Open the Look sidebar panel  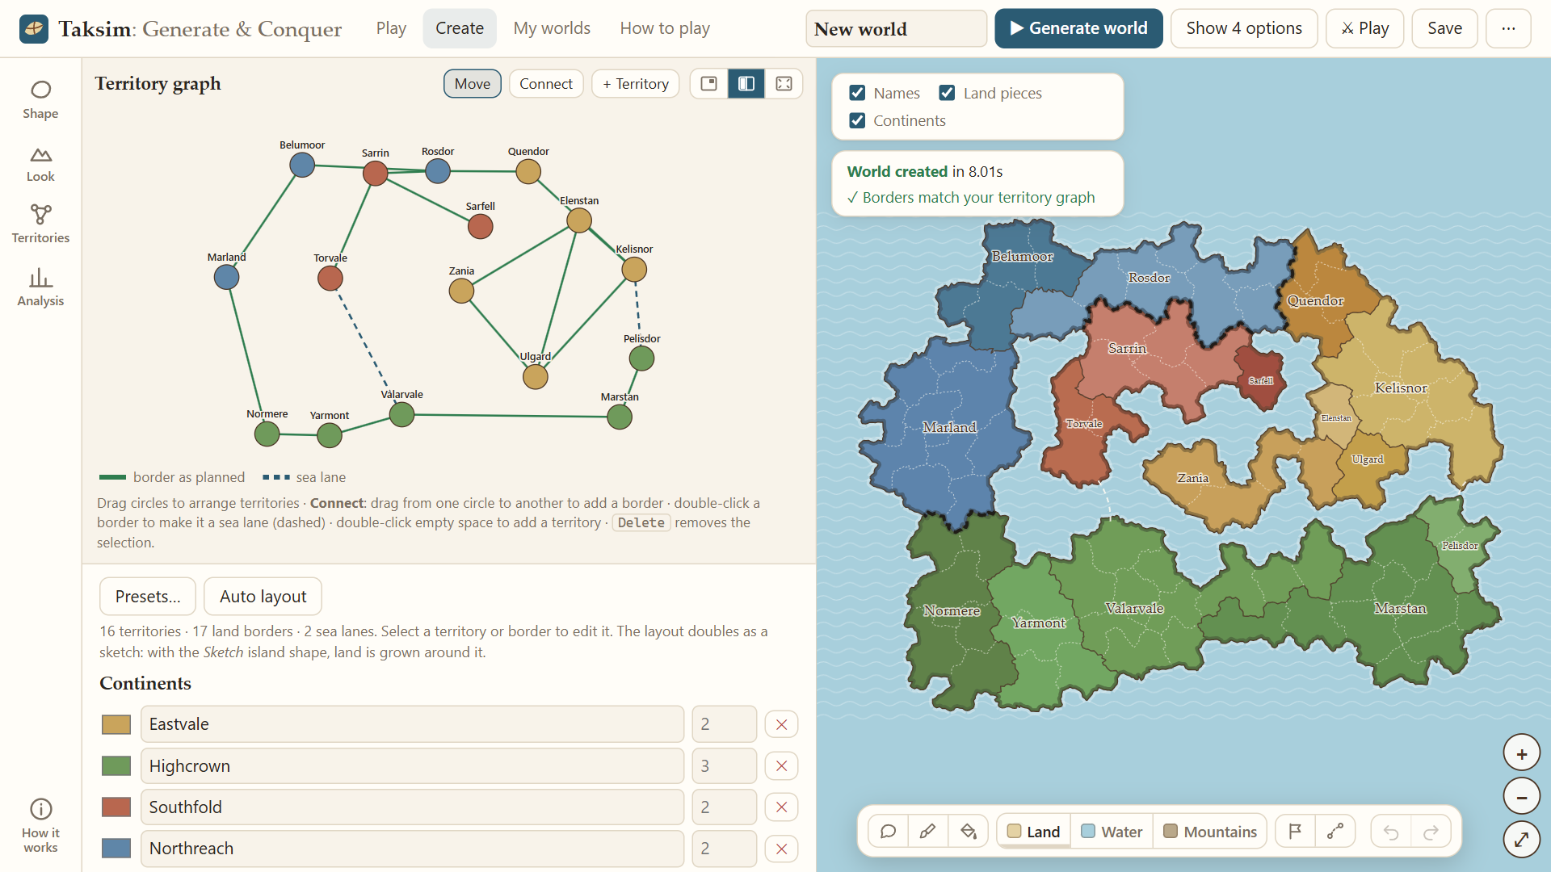(x=40, y=165)
